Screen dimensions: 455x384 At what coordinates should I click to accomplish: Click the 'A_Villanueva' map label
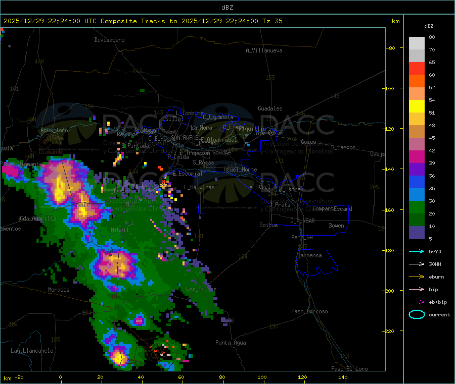tap(264, 50)
